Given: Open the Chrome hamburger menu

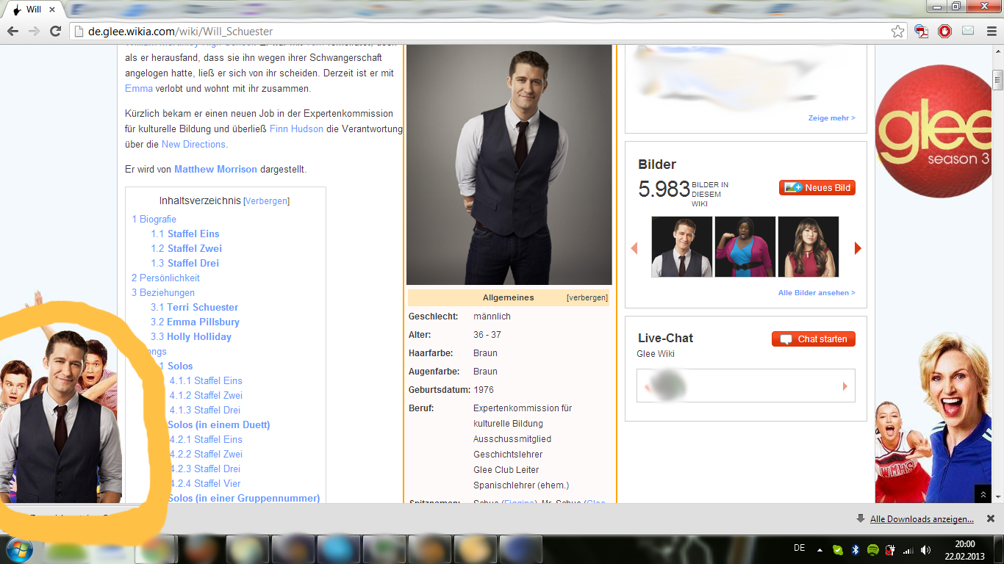Looking at the screenshot, I should [990, 31].
